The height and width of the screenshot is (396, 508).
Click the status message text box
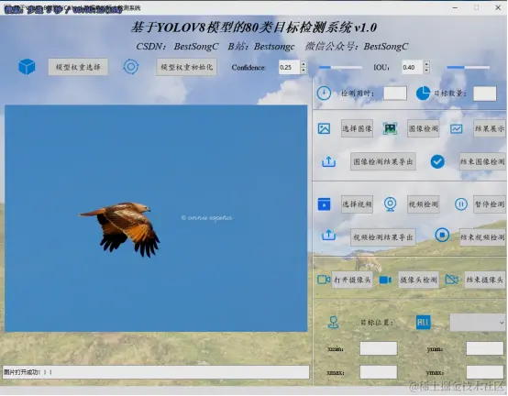tap(156, 372)
